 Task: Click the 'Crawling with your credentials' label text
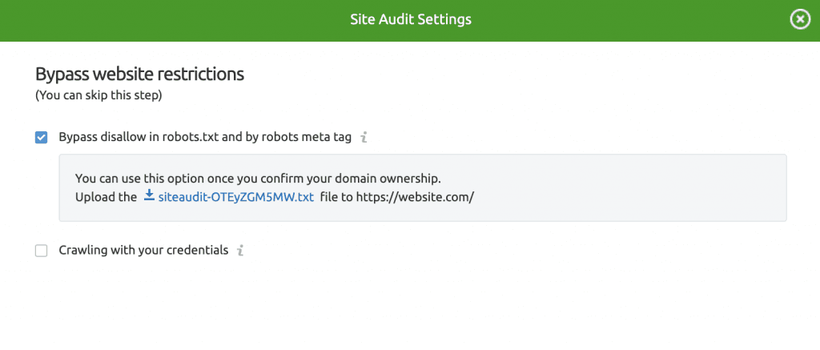tap(143, 251)
